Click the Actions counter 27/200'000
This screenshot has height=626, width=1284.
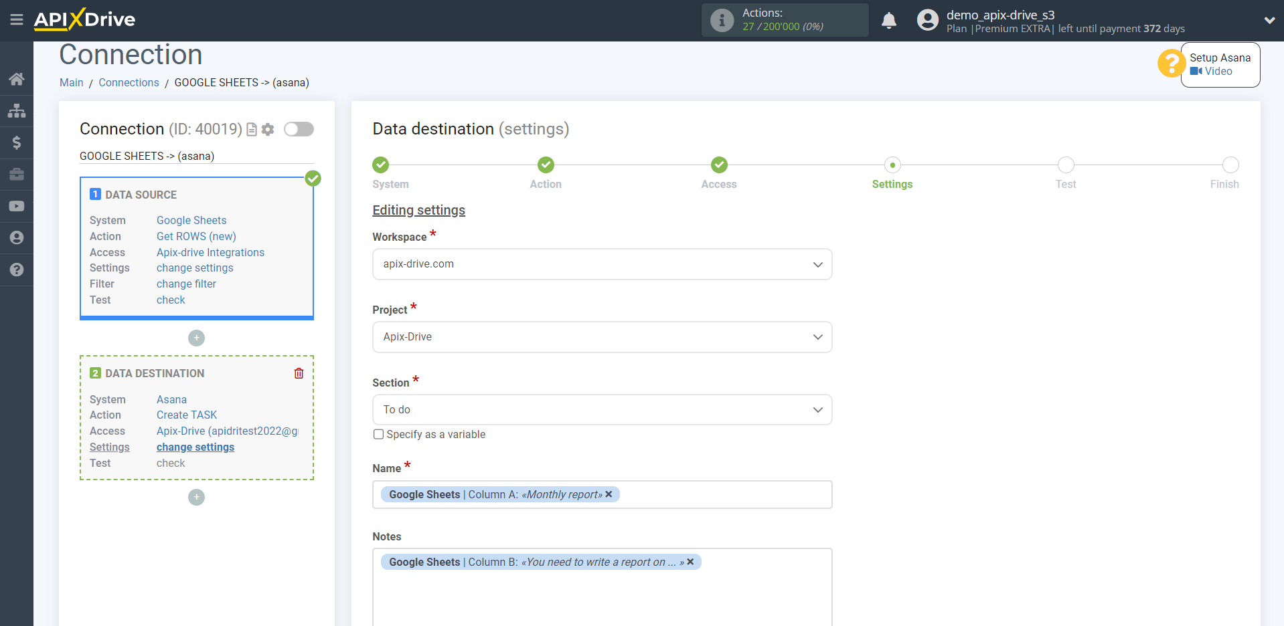(x=783, y=27)
